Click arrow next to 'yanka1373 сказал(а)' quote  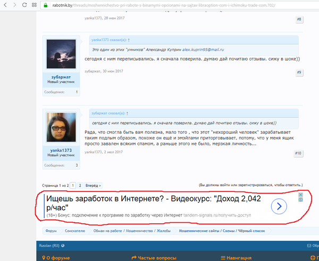tap(129, 40)
